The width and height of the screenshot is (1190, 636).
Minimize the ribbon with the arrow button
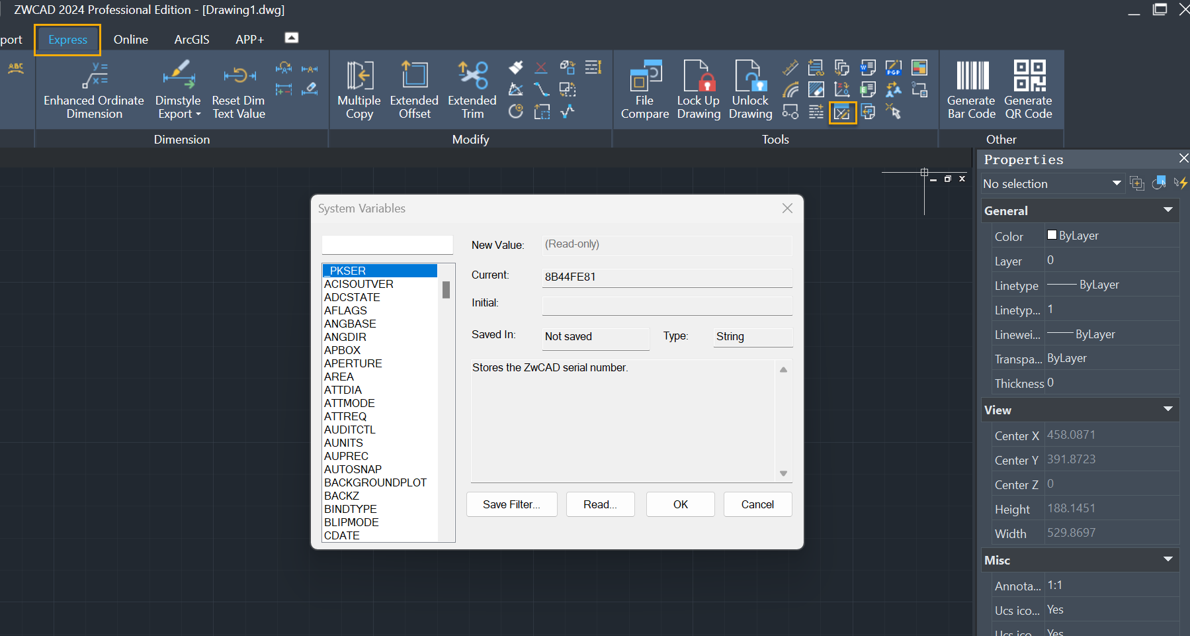click(x=292, y=38)
